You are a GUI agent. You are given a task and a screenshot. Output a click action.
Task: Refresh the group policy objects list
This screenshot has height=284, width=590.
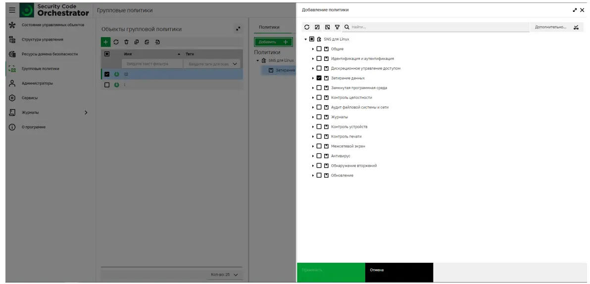116,42
